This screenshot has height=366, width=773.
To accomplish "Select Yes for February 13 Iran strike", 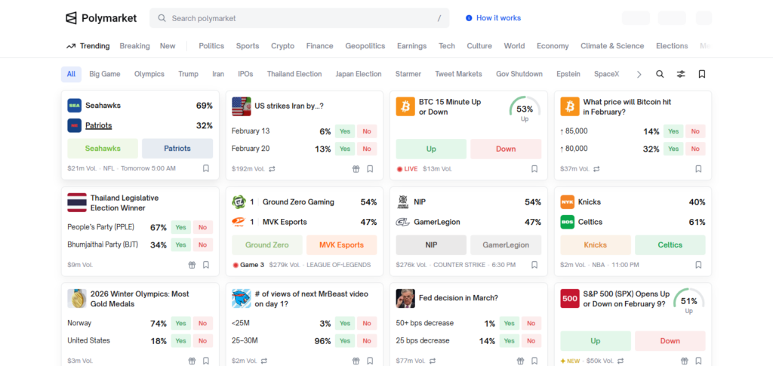I will 345,131.
